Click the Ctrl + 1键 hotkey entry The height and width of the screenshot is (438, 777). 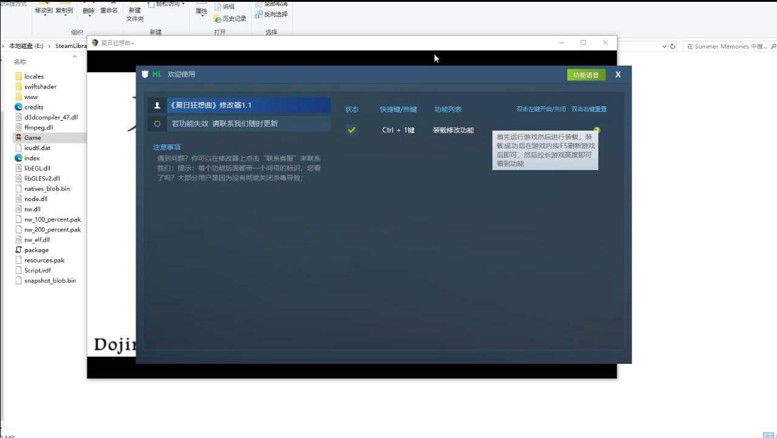(398, 129)
